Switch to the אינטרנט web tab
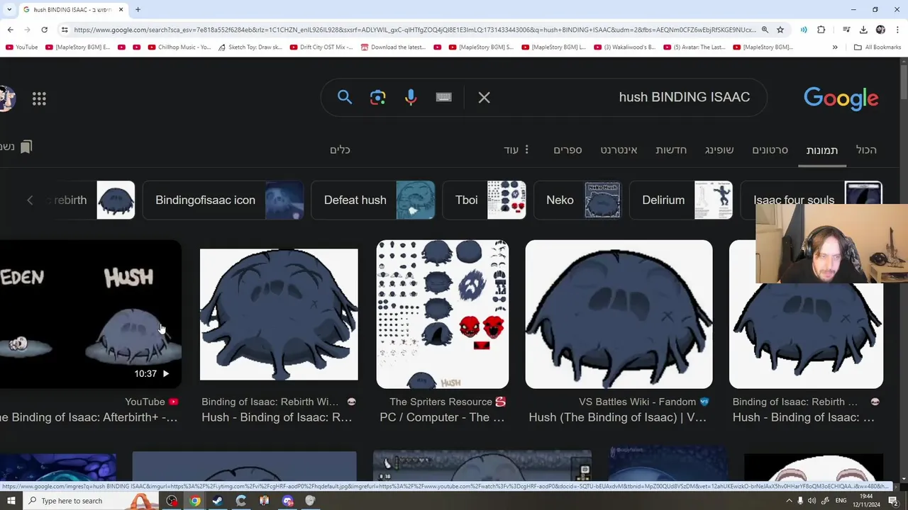Image resolution: width=908 pixels, height=510 pixels. tap(619, 149)
